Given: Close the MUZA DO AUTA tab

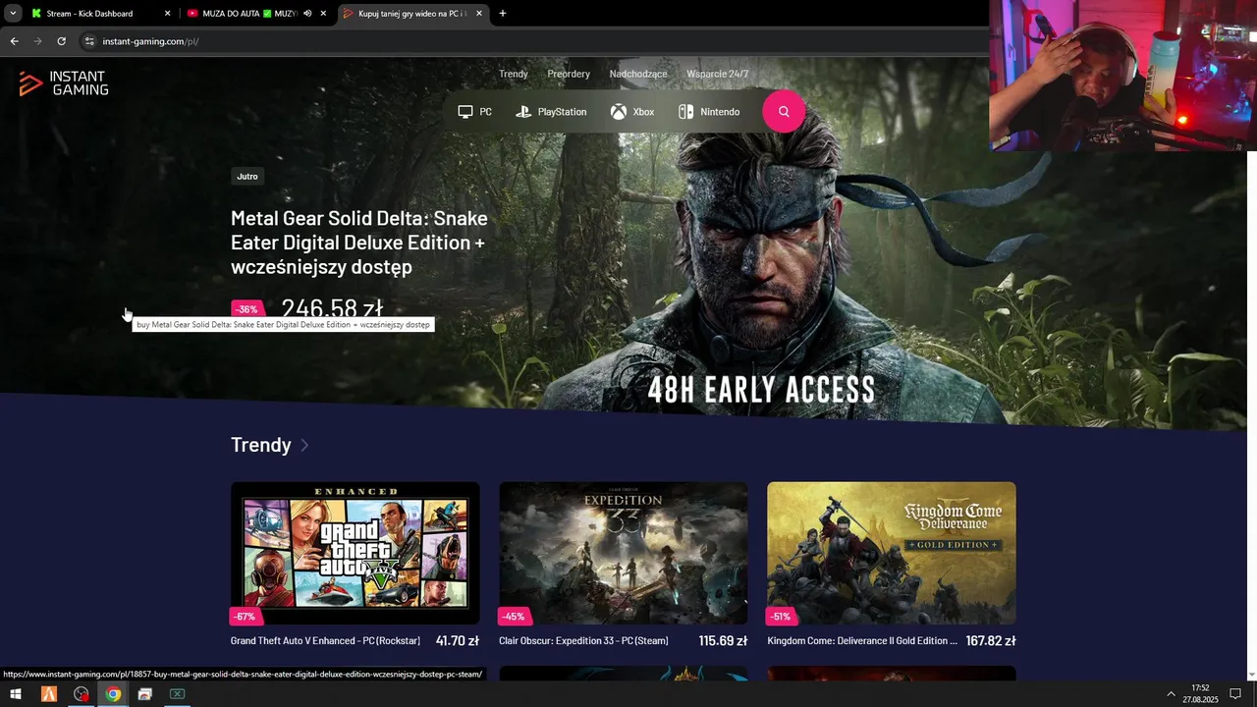Looking at the screenshot, I should click(323, 14).
